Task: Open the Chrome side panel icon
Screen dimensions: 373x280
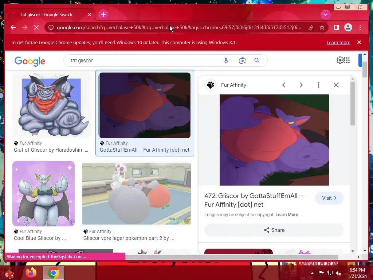Action: tap(336, 27)
